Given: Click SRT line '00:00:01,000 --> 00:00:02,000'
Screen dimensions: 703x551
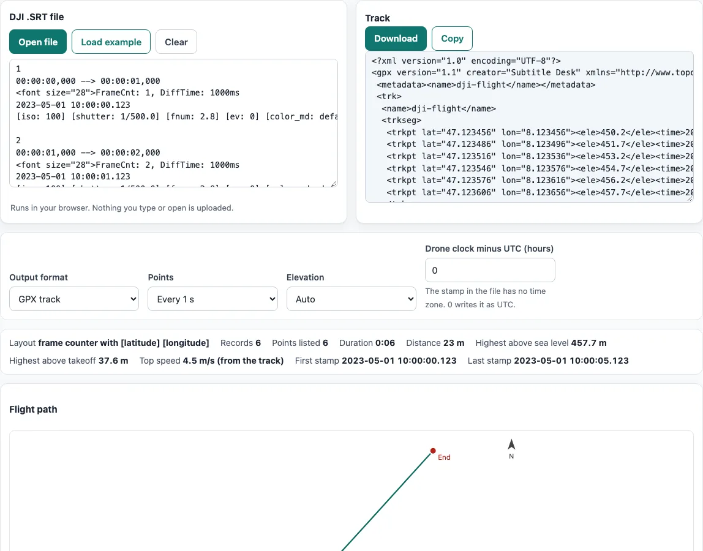Looking at the screenshot, I should click(88, 153).
